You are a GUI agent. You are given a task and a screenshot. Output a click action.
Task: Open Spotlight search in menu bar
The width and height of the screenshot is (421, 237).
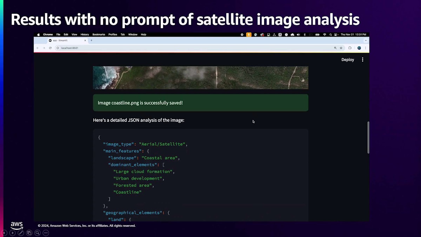(x=330, y=34)
